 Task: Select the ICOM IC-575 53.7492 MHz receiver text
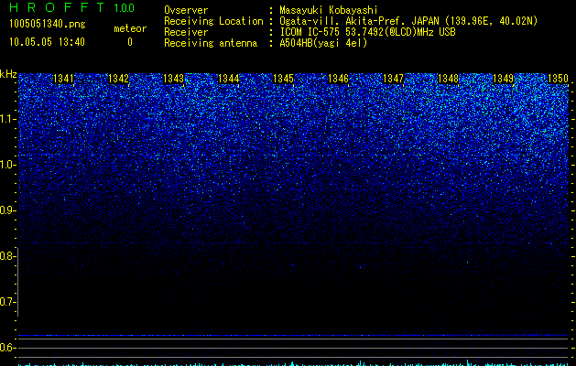click(x=367, y=32)
